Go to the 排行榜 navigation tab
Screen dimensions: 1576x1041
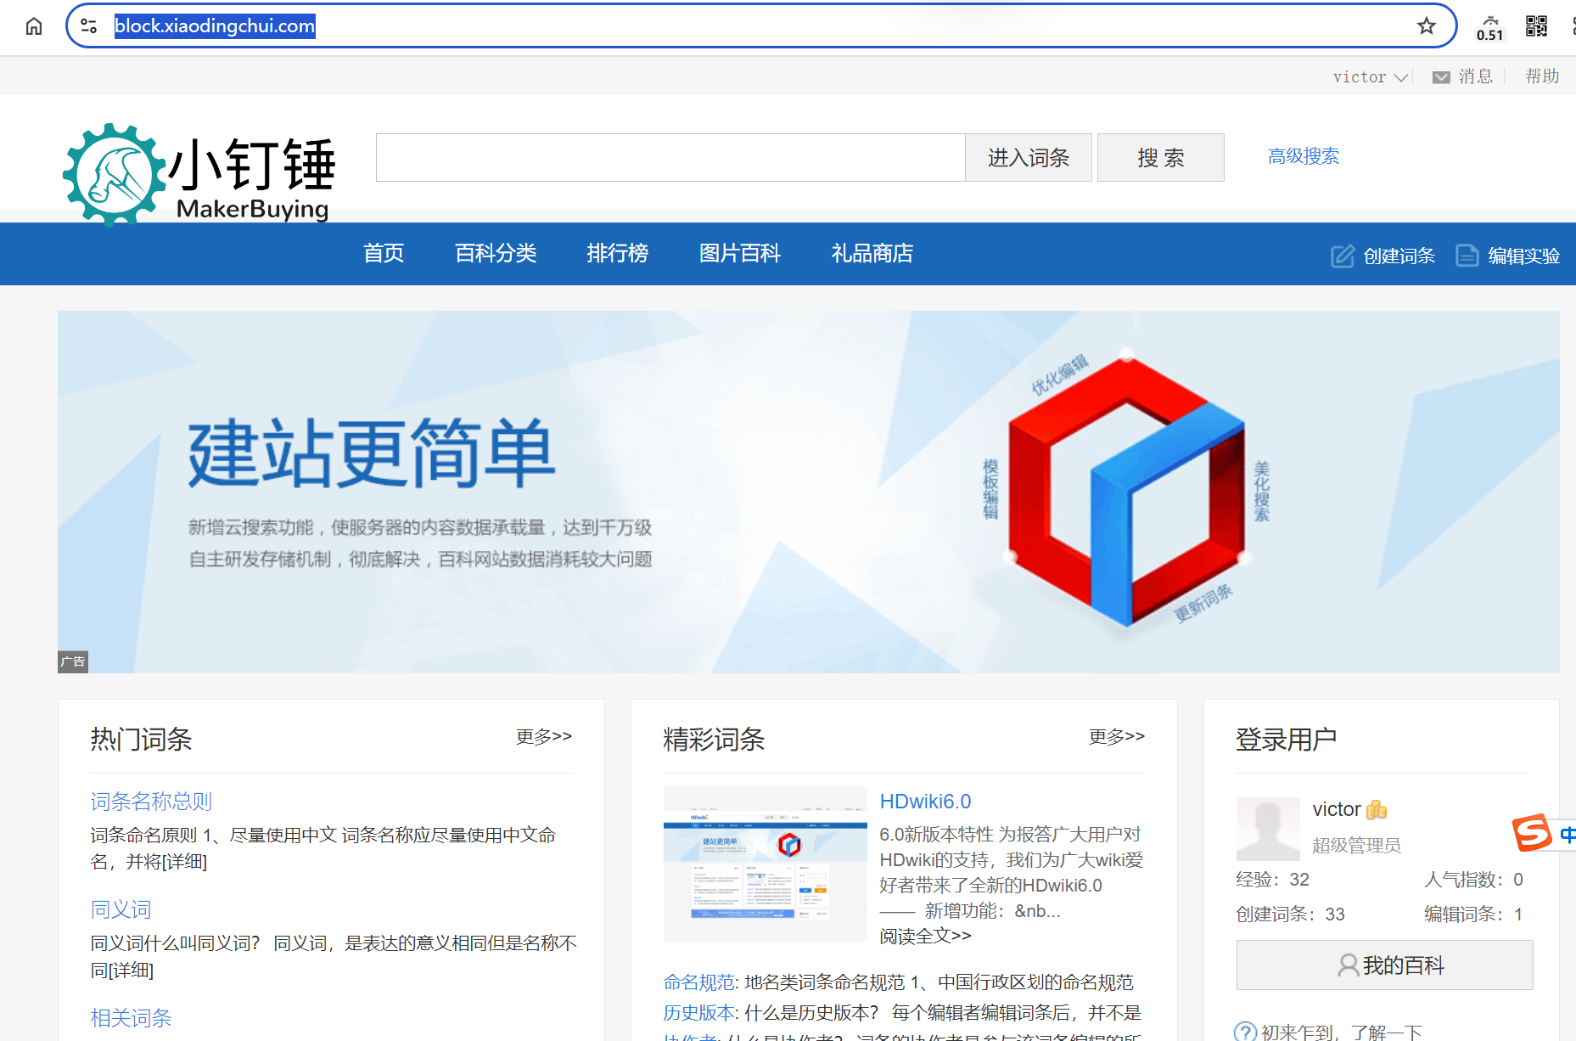tap(617, 254)
